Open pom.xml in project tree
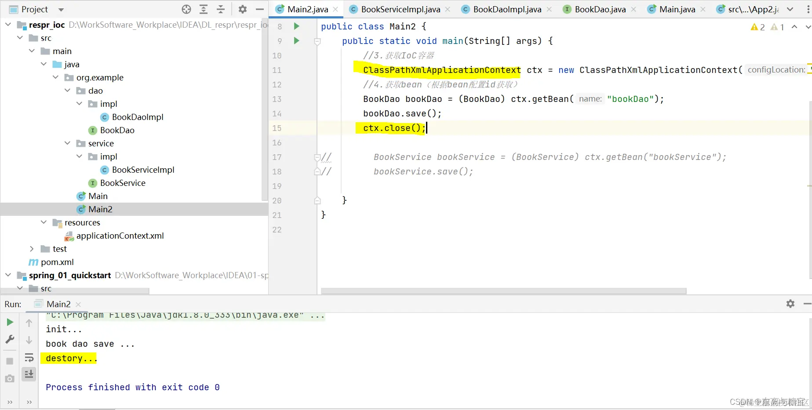Viewport: 812px width, 410px height. tap(57, 262)
